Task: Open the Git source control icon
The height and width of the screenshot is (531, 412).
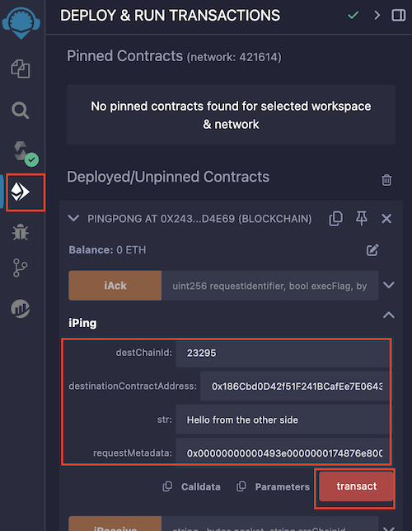Action: [21, 268]
